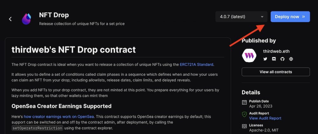Open the View Audit Report link

pyautogui.click(x=265, y=118)
